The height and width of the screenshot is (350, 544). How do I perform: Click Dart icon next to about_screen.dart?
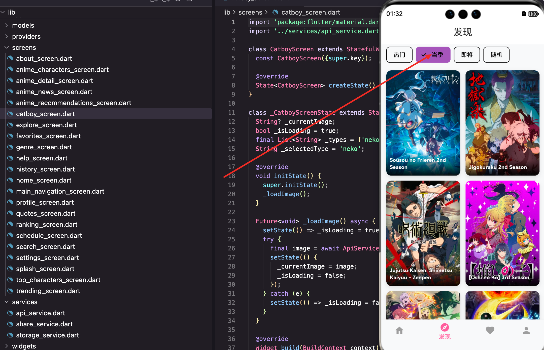point(10,59)
